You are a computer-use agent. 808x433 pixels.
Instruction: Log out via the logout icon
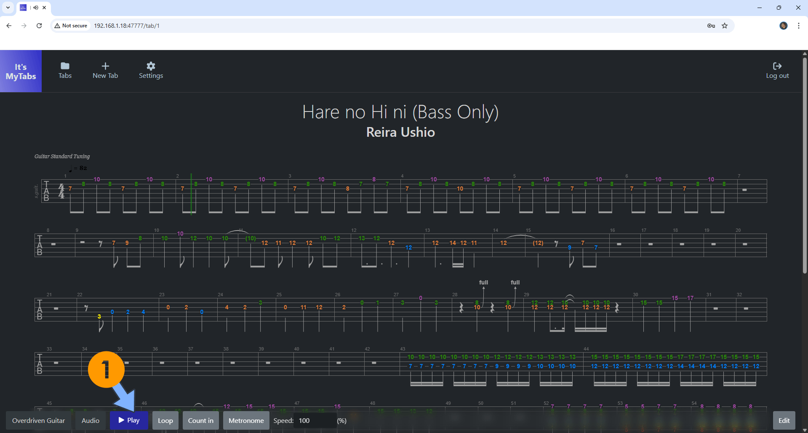777,70
